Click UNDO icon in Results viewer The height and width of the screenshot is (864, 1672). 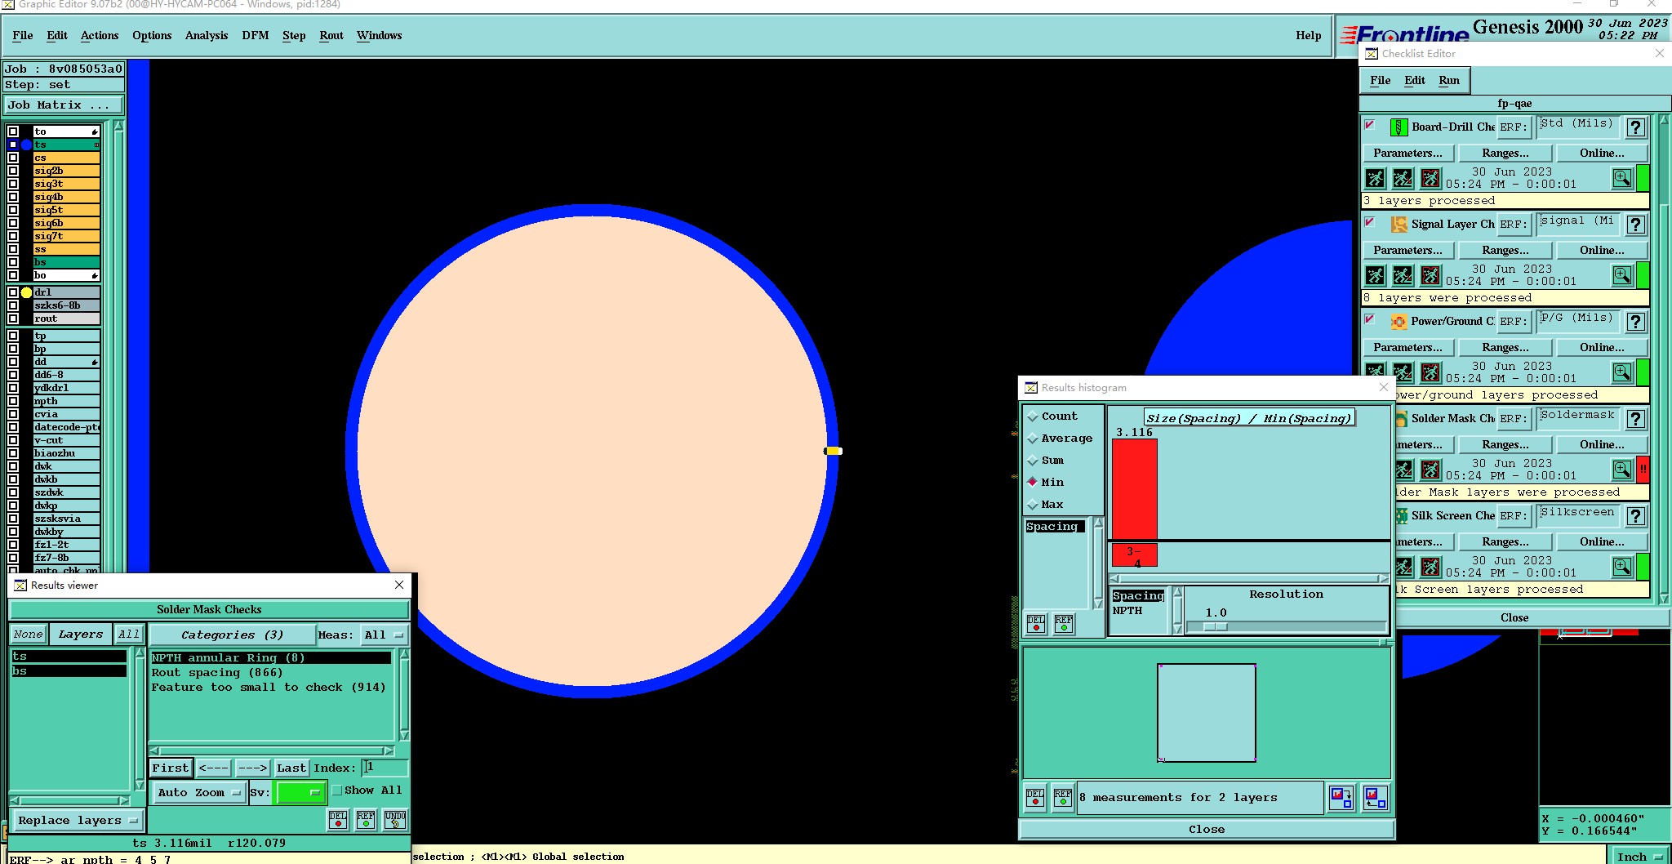click(395, 820)
